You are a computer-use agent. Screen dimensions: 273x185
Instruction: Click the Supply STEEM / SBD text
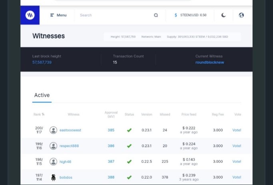(x=197, y=37)
